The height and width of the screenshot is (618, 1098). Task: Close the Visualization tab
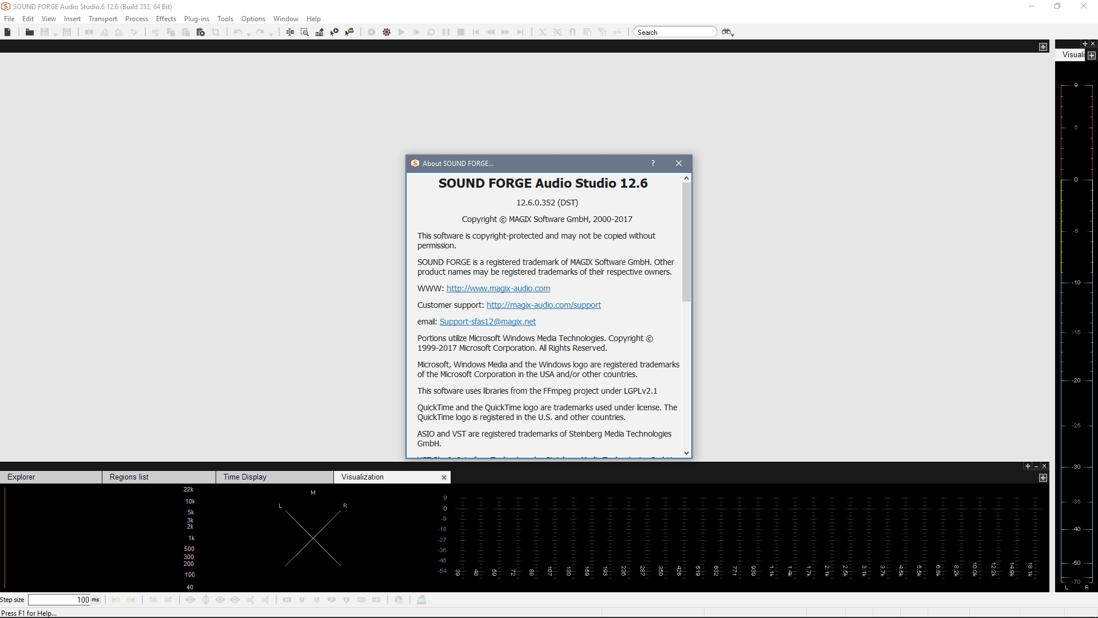point(444,477)
